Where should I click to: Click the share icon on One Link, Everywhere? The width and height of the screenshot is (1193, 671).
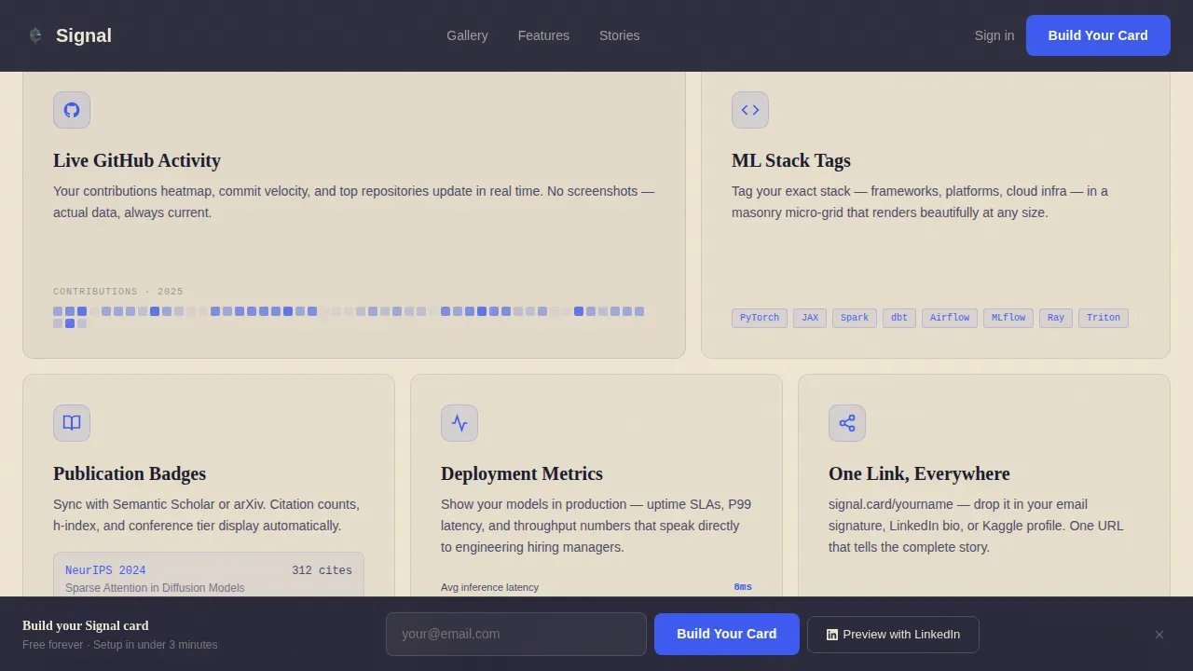[x=847, y=423]
